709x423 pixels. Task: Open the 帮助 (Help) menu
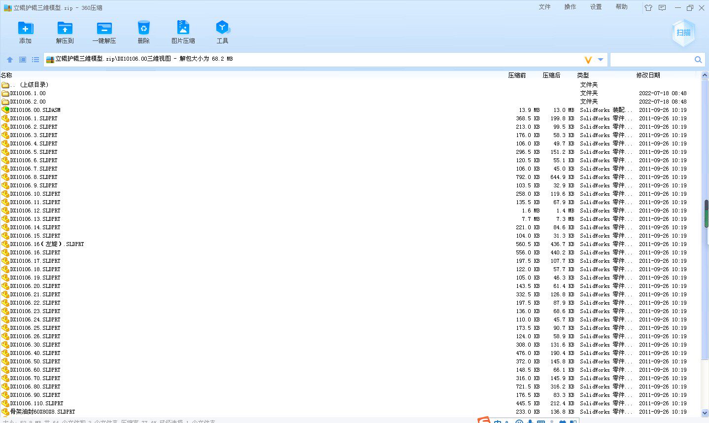pos(621,7)
